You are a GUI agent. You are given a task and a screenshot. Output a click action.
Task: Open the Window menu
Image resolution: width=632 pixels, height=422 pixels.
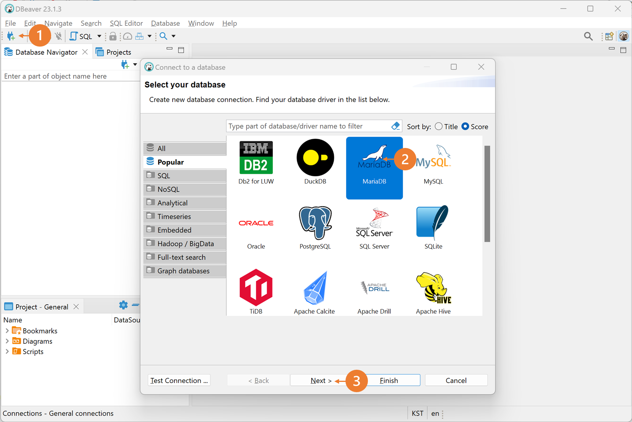(x=201, y=23)
